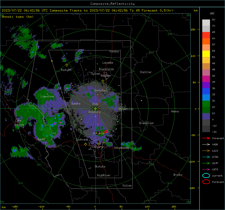The width and height of the screenshot is (225, 210).
Task: Click the Hanna city label
Action: 175,111
